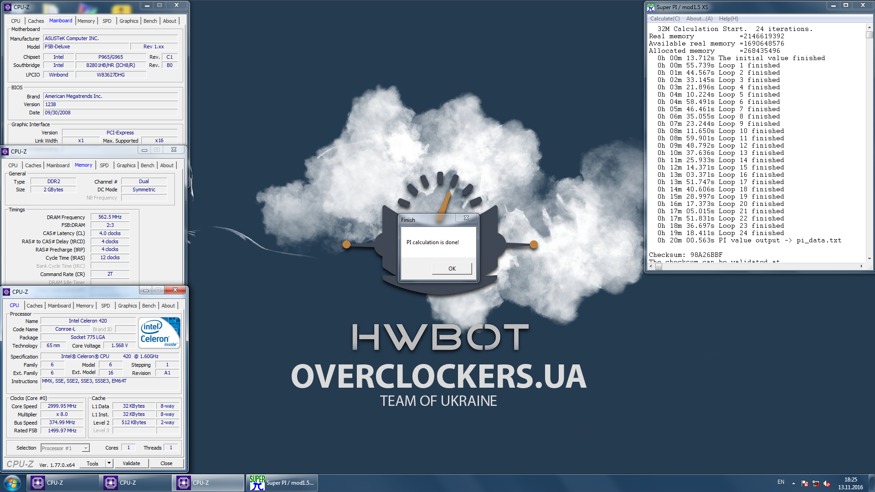The width and height of the screenshot is (875, 492).
Task: Click the BIOS Date value 09/30/2008
Action: pos(110,113)
